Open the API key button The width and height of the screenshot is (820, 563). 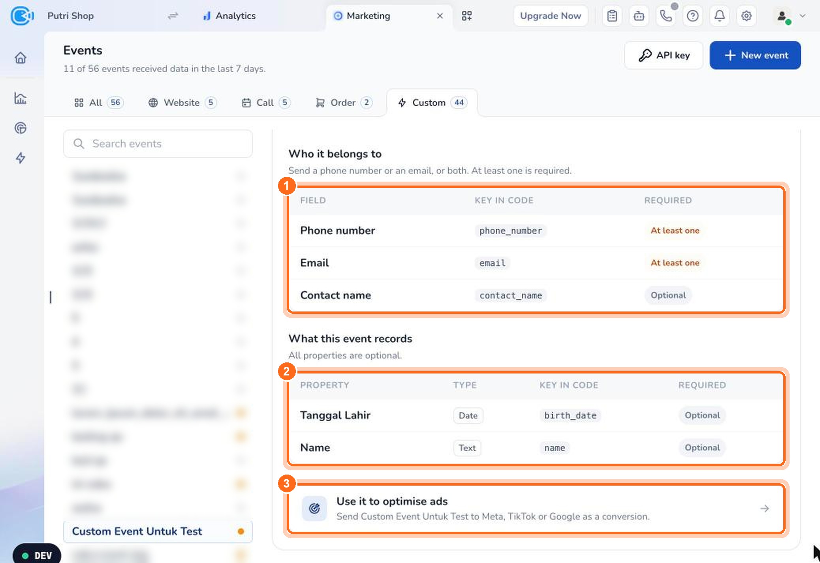[664, 55]
